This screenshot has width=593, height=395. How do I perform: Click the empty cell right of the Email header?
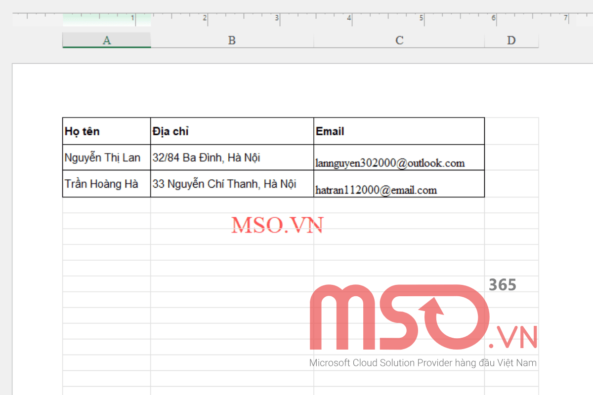[x=511, y=130]
